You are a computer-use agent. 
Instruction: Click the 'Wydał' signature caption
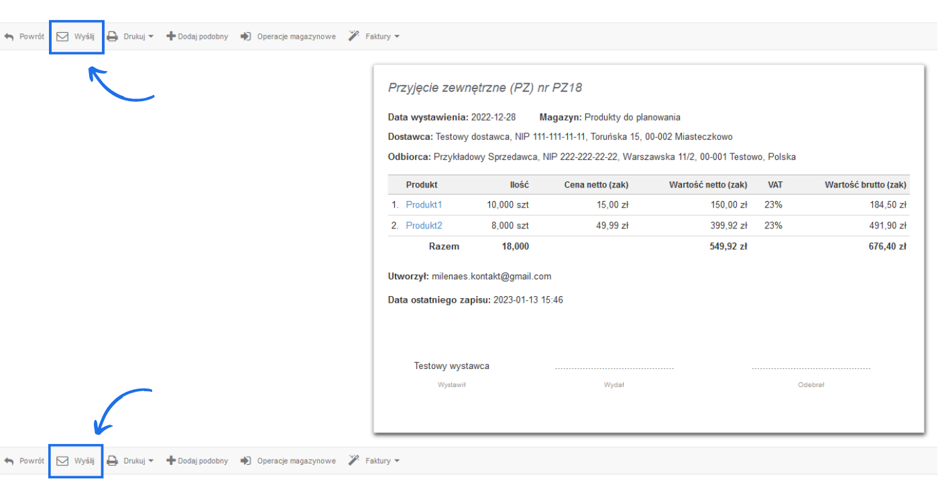click(614, 385)
